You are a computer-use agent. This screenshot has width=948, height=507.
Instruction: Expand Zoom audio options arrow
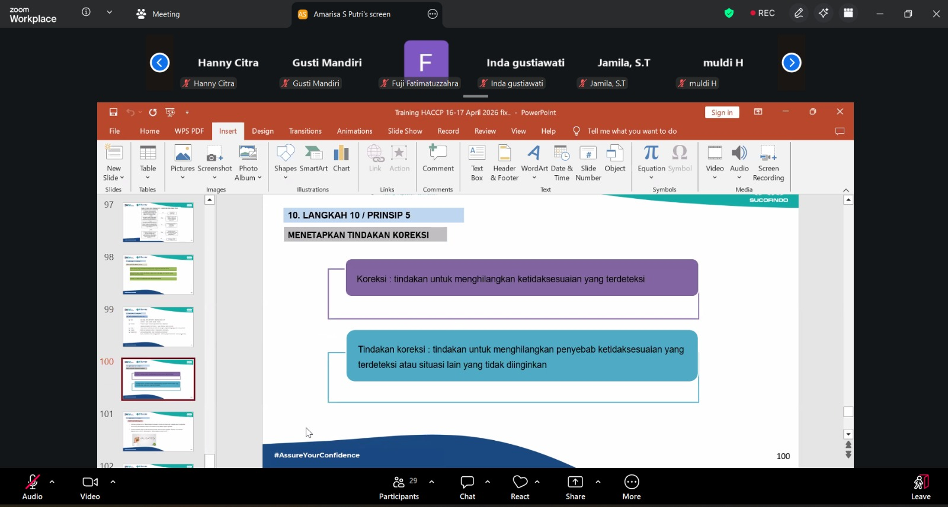(52, 482)
